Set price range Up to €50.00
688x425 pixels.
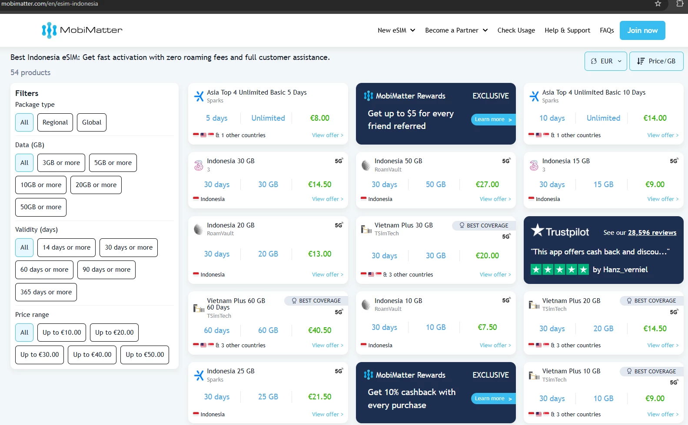pos(145,355)
